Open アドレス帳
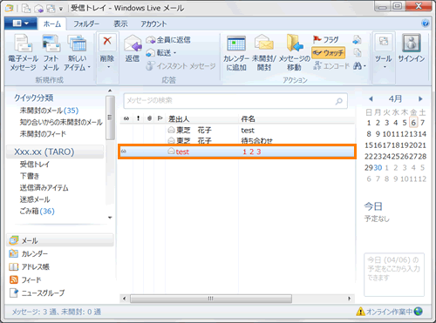Viewport: 436px width, 323px height. [x=29, y=266]
